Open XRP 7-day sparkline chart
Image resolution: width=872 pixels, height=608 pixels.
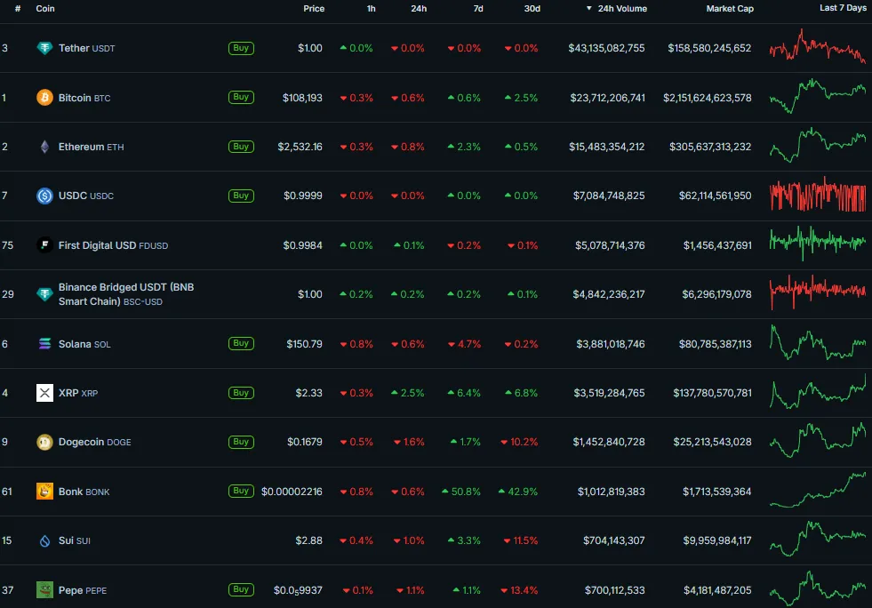(x=818, y=392)
